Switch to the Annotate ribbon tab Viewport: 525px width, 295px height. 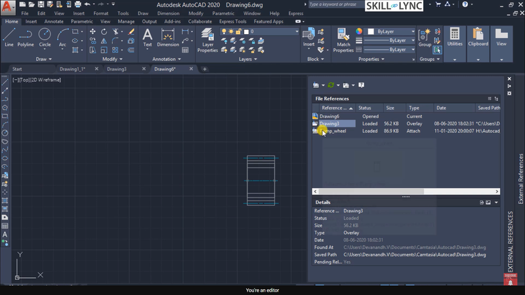(x=54, y=21)
